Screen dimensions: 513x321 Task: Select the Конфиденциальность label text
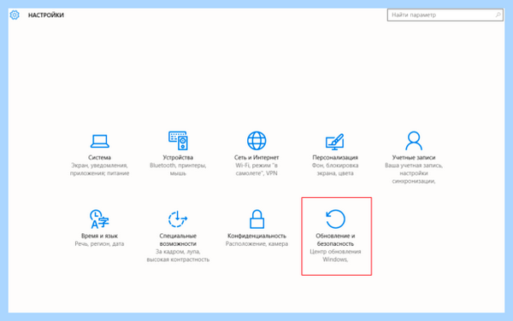click(x=256, y=236)
